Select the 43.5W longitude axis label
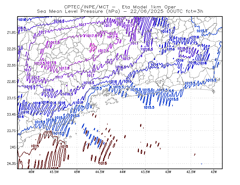Screen dimensions: 240x185 coord(145,172)
